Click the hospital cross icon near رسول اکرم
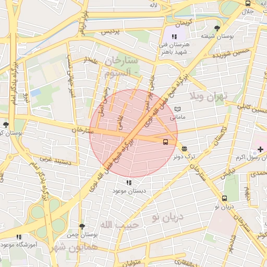Viewport: 267px width, 267px height. point(260,150)
